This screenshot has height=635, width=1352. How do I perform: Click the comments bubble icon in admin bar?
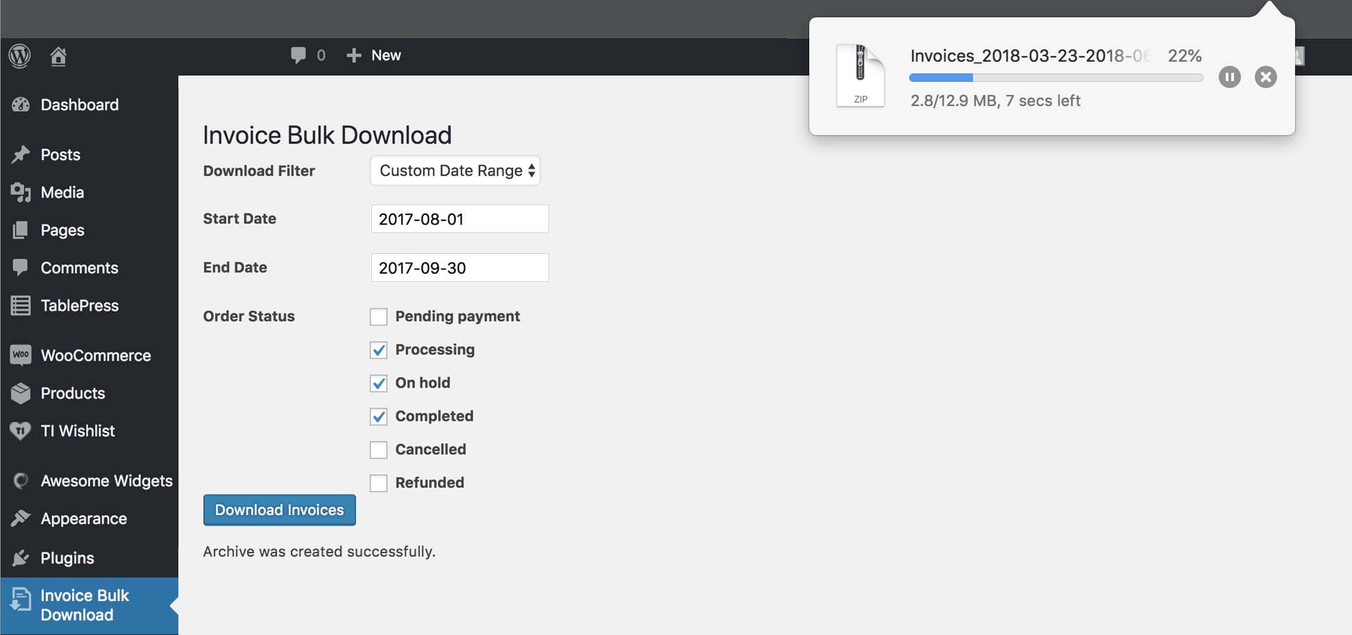point(298,55)
